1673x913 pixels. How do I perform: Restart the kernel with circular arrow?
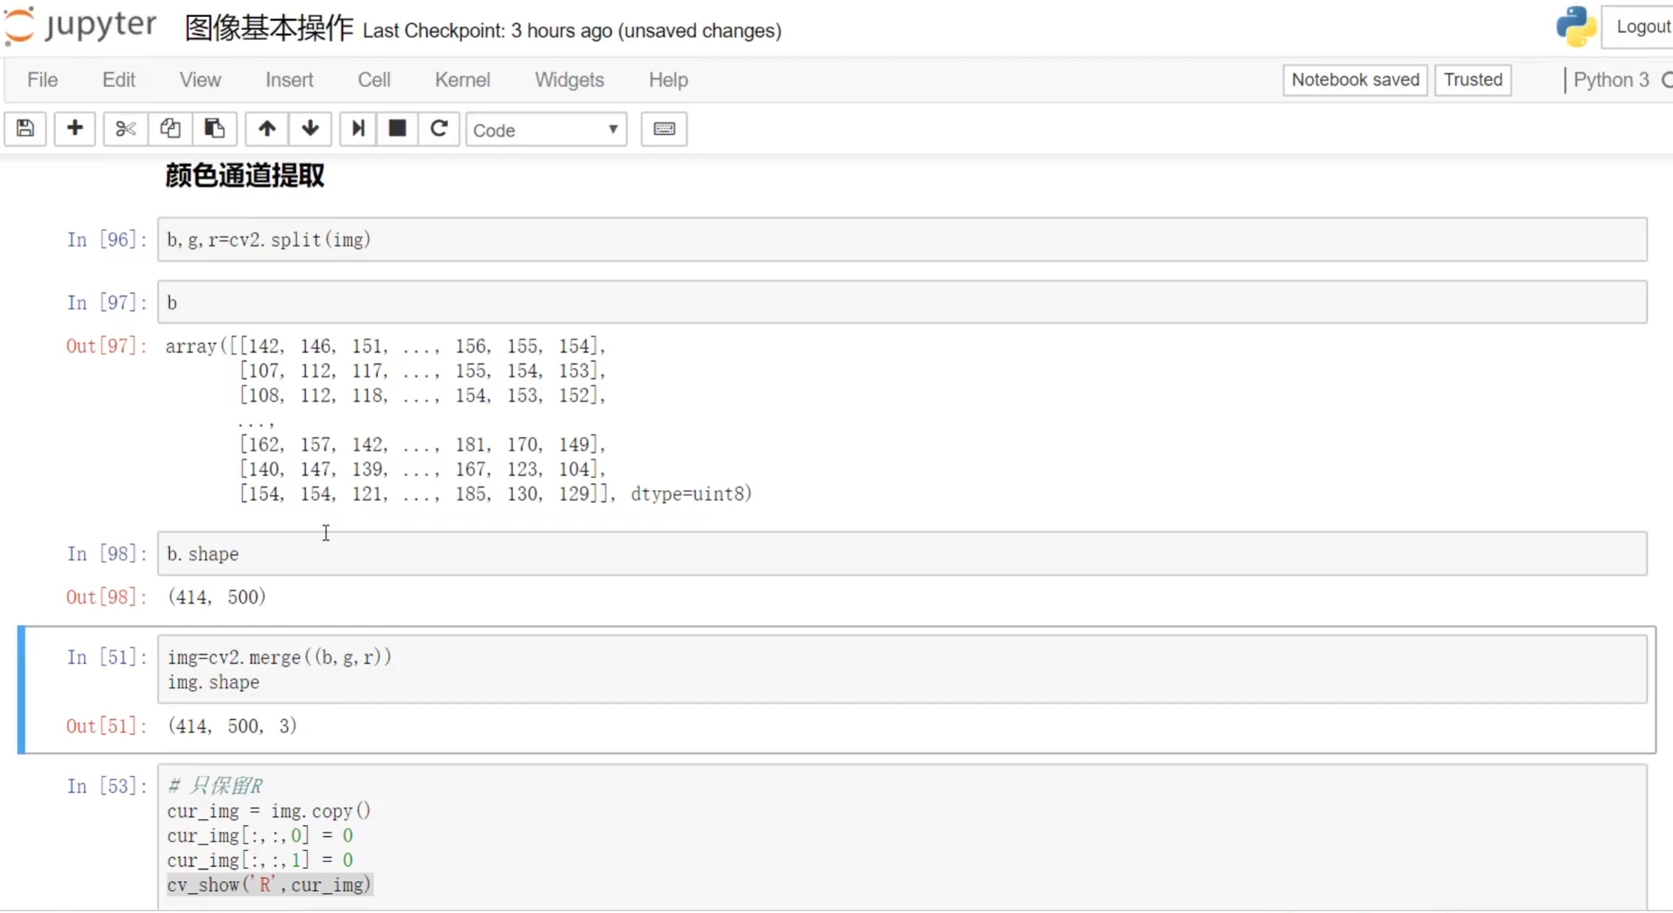point(439,128)
